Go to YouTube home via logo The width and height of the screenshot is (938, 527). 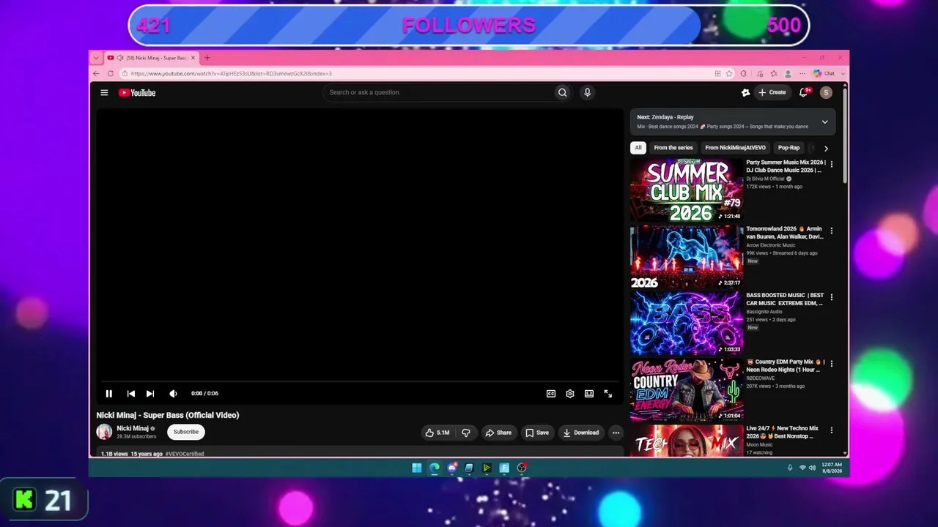[x=137, y=93]
